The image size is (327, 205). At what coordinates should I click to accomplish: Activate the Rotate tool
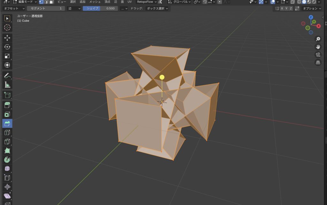click(x=7, y=47)
